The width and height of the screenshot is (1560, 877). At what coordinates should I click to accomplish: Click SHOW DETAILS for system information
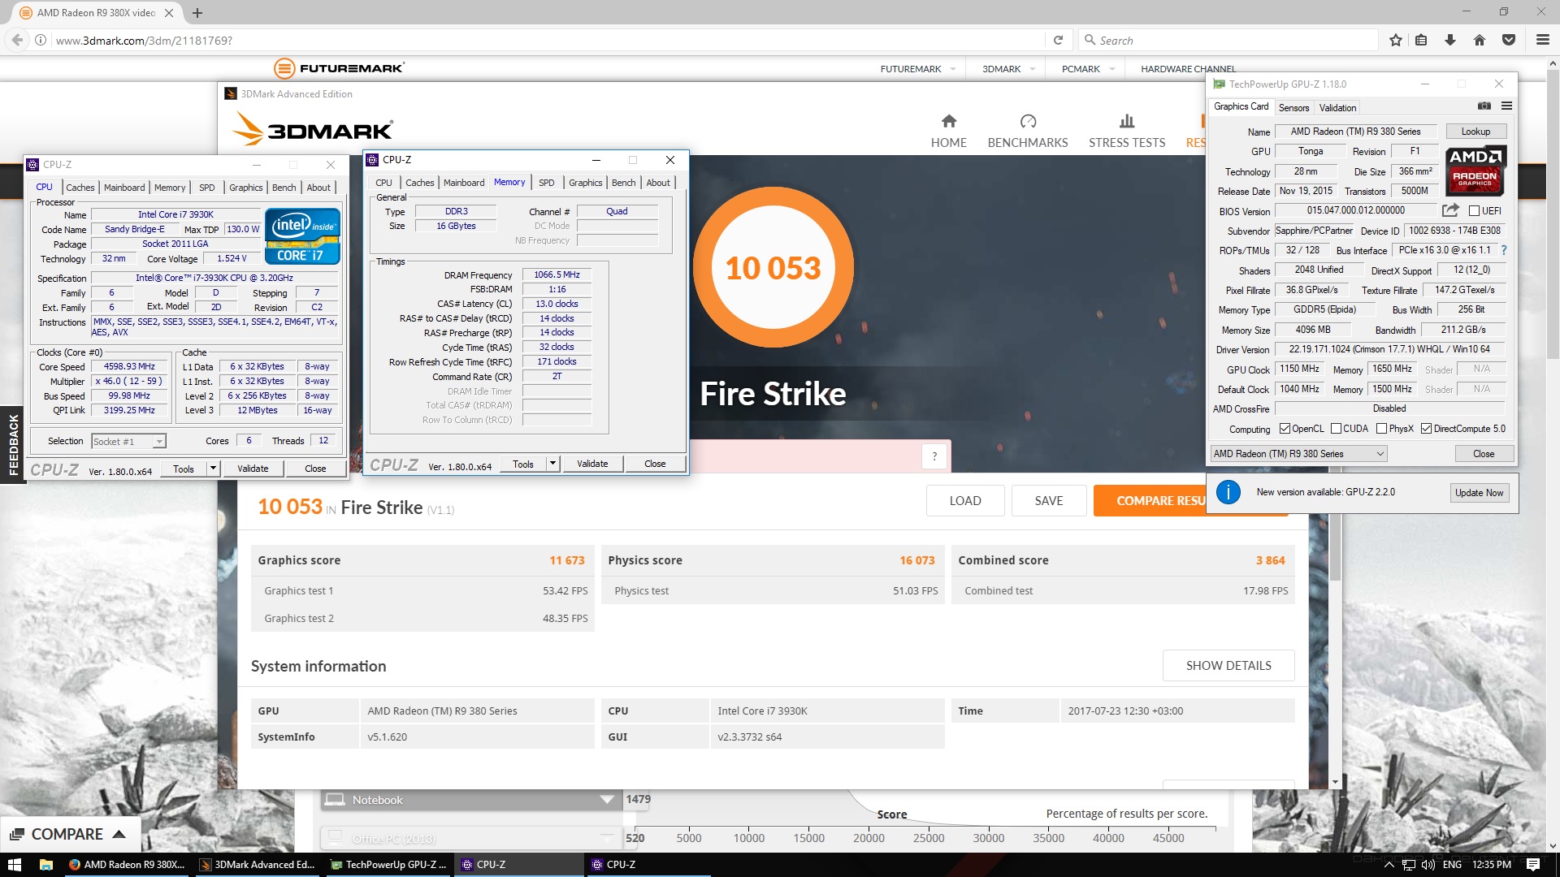coord(1228,666)
